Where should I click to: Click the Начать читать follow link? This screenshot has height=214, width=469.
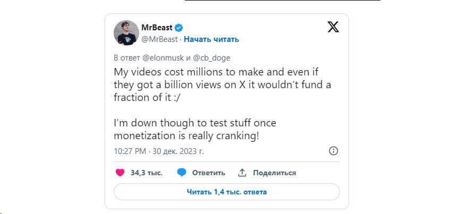point(211,39)
